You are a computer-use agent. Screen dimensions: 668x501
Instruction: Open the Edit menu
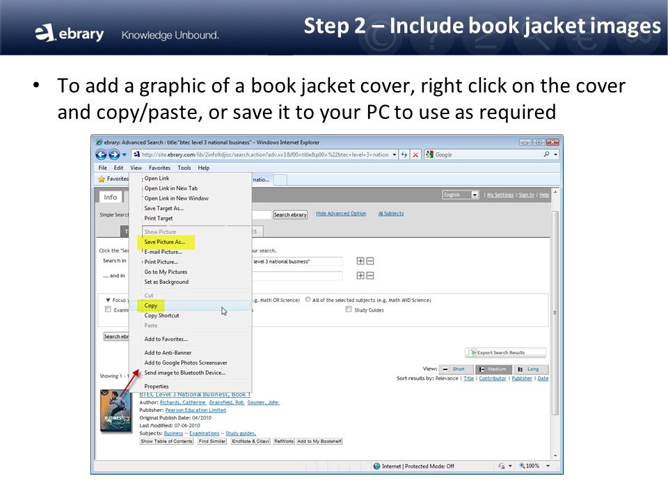[118, 168]
